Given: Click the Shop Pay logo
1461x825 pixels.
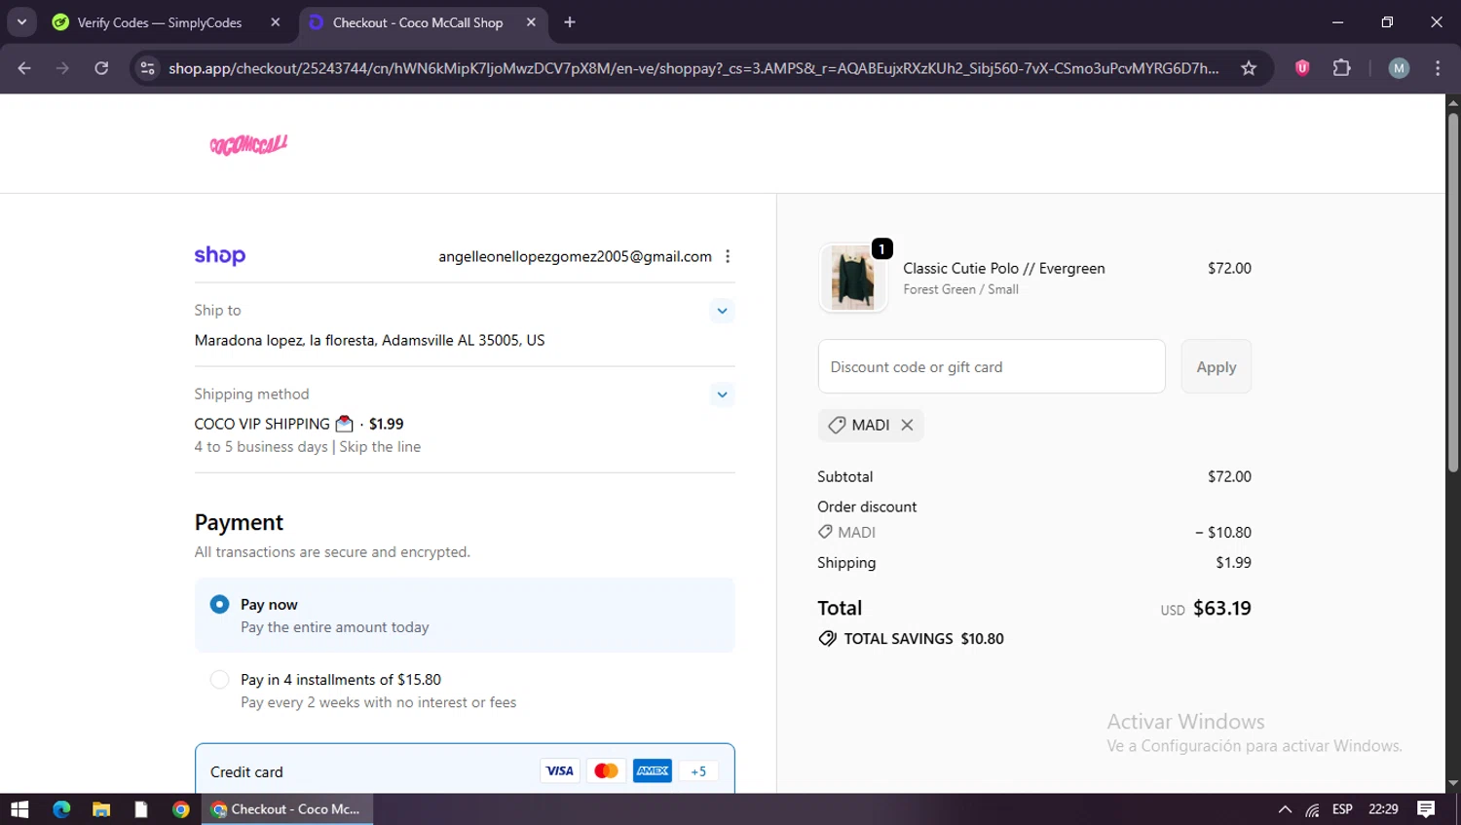Looking at the screenshot, I should [220, 255].
